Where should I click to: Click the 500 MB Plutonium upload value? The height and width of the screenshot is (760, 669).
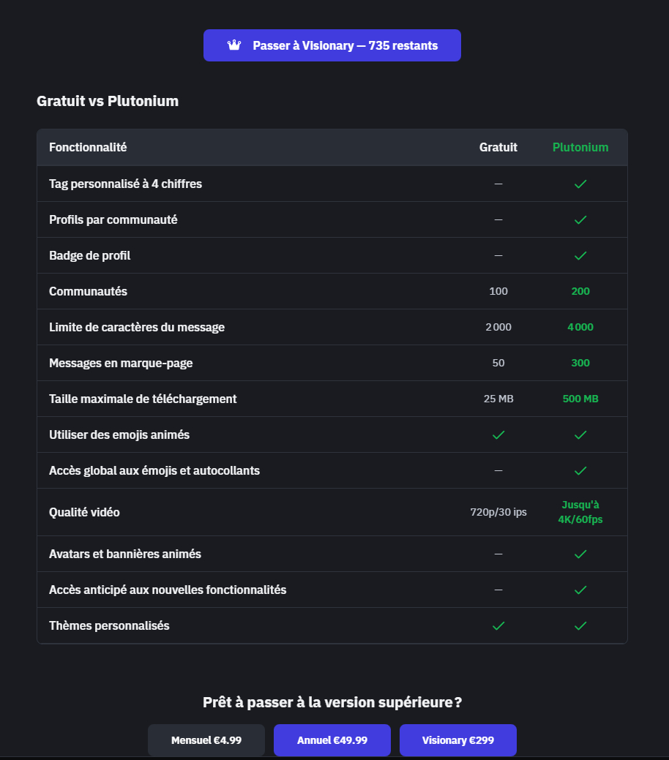tap(580, 399)
